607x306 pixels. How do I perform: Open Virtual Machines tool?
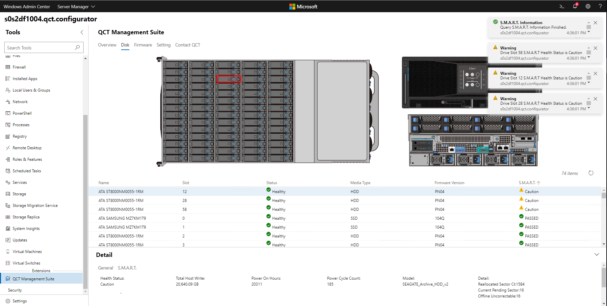(27, 252)
